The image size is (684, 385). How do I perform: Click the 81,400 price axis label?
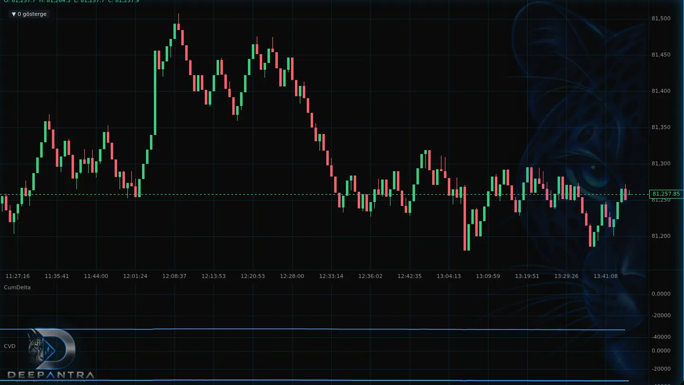[x=661, y=91]
